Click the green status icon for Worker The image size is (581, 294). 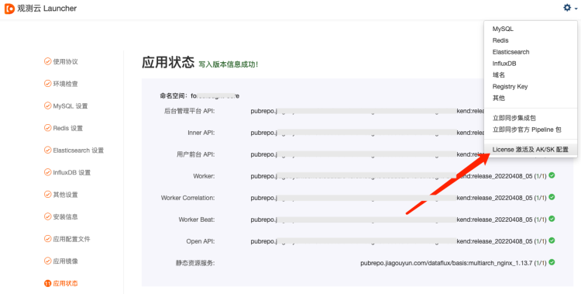tap(552, 175)
